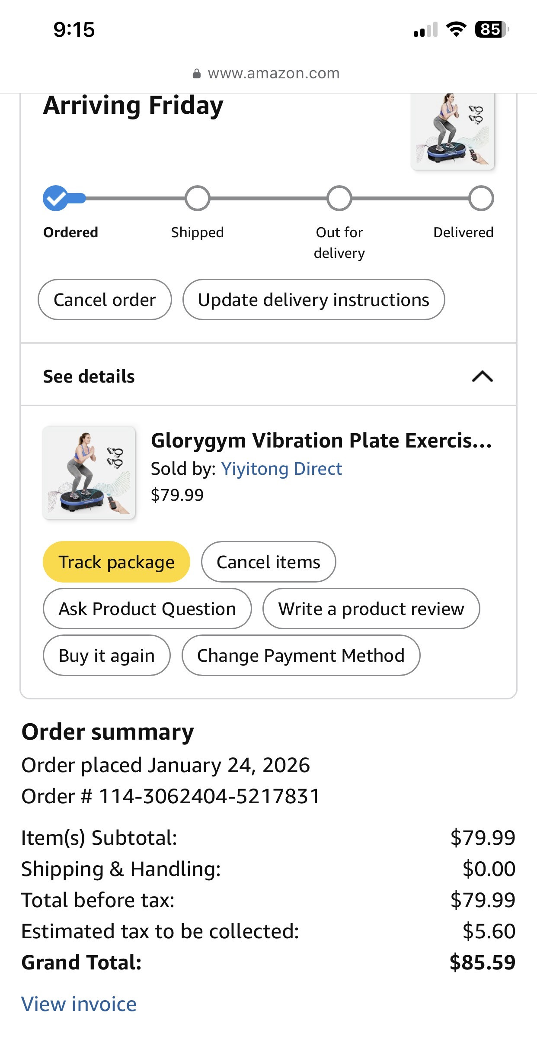
Task: Tap the Wi-Fi status icon
Action: 456,29
